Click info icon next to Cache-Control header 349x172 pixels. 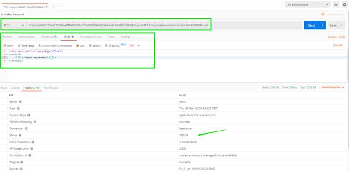click(30, 155)
